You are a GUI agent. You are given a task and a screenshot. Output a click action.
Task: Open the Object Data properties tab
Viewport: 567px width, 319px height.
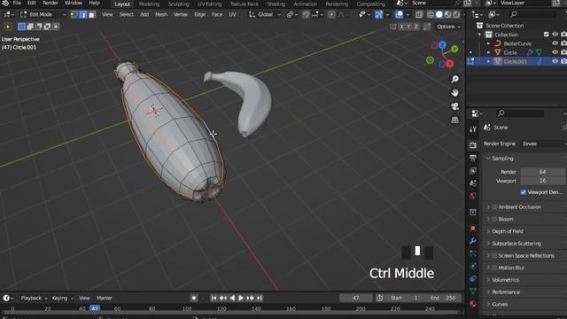472,292
